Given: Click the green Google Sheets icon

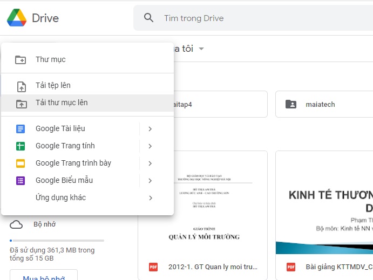Looking at the screenshot, I should [21, 146].
